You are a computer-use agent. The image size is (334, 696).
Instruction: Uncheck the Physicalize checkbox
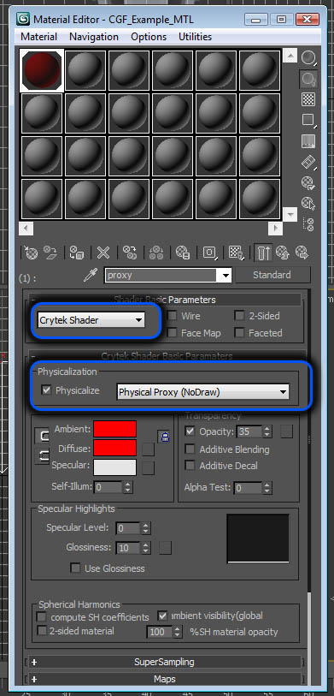click(46, 390)
